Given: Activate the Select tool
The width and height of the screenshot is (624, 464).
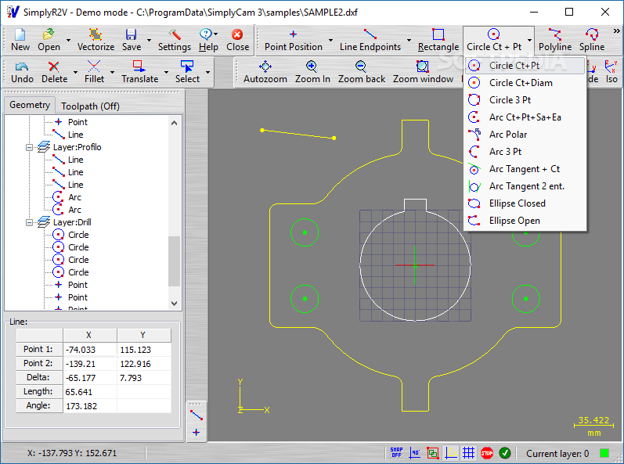Looking at the screenshot, I should [187, 72].
